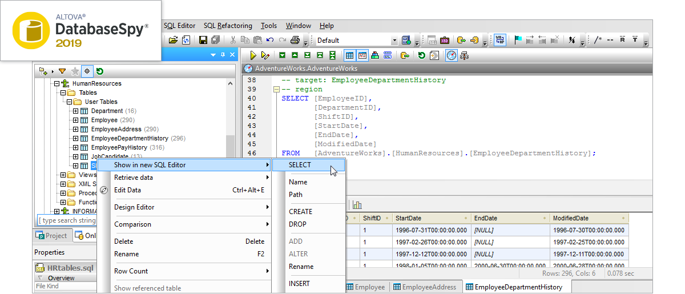685x294 pixels.
Task: Toggle the object locator crosshair button
Action: click(87, 71)
